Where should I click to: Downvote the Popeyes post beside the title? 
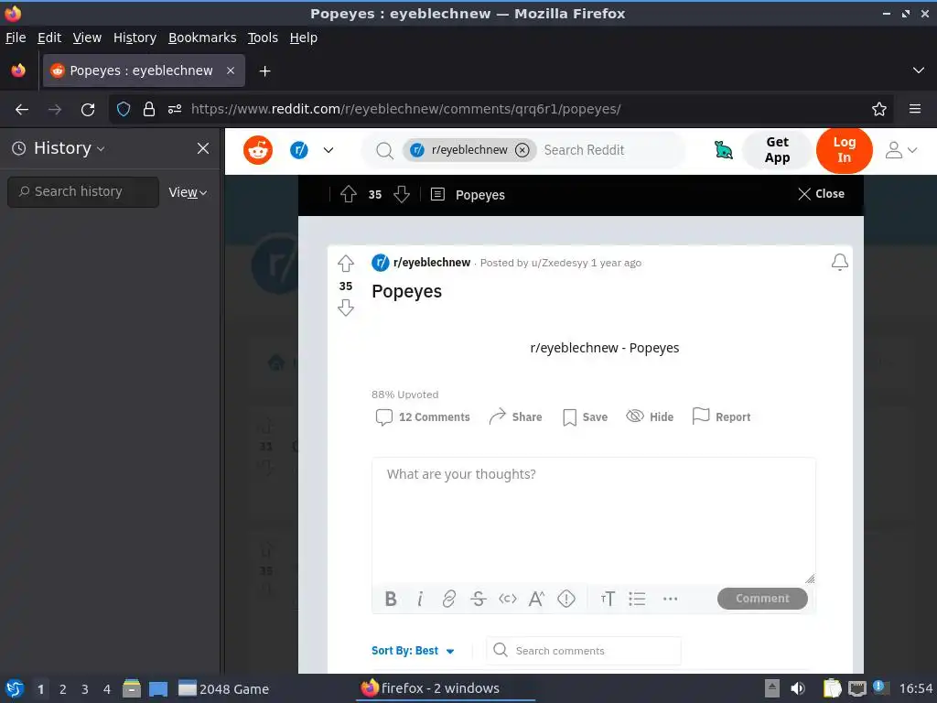click(345, 308)
